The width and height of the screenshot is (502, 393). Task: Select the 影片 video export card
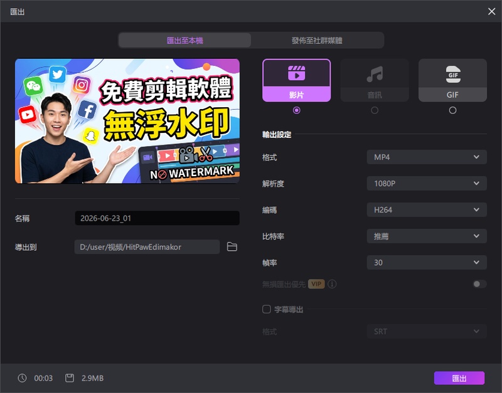pyautogui.click(x=296, y=80)
